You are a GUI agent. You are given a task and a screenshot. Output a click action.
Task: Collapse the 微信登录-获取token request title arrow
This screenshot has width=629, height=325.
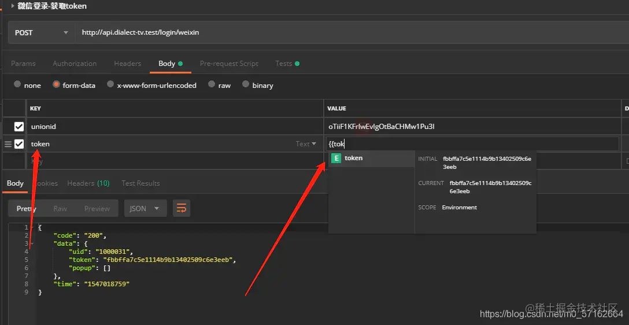(x=13, y=6)
